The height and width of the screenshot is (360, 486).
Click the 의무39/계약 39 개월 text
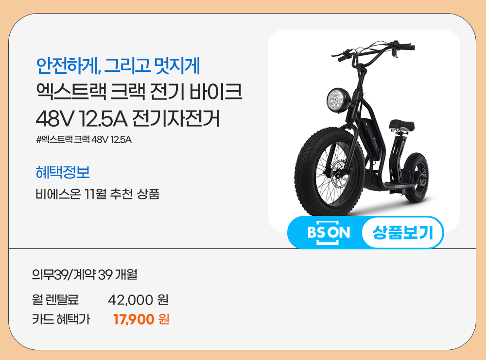coord(84,275)
